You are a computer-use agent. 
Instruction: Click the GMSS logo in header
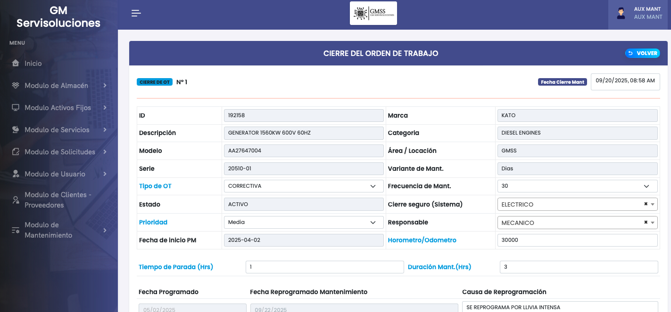(373, 13)
